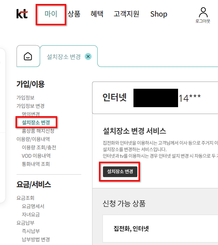Click the 요금/서비스 section heading
This screenshot has width=218, height=245.
pos(34,184)
